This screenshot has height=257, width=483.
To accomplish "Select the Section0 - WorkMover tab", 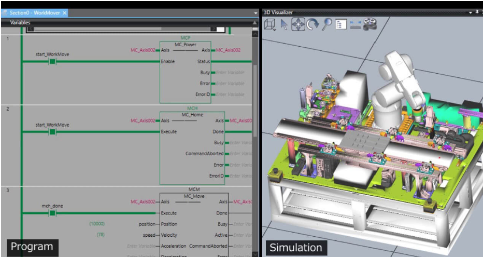I will tap(35, 13).
